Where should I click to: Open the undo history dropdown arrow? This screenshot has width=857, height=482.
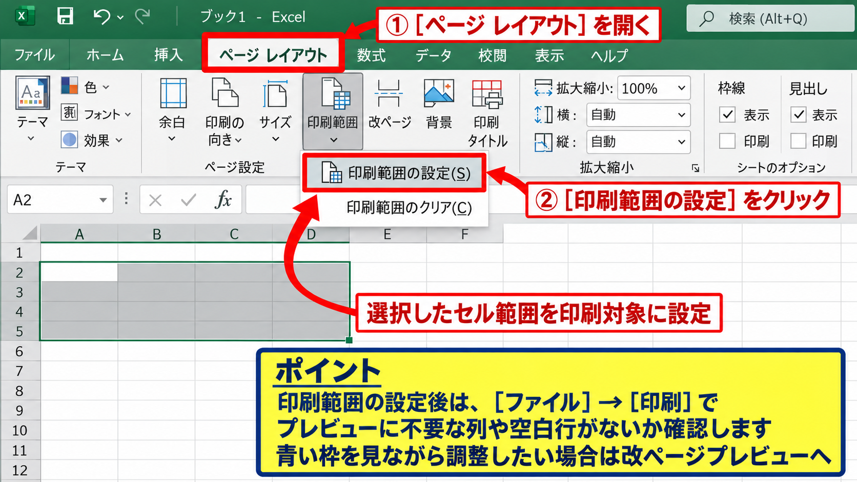click(x=120, y=17)
